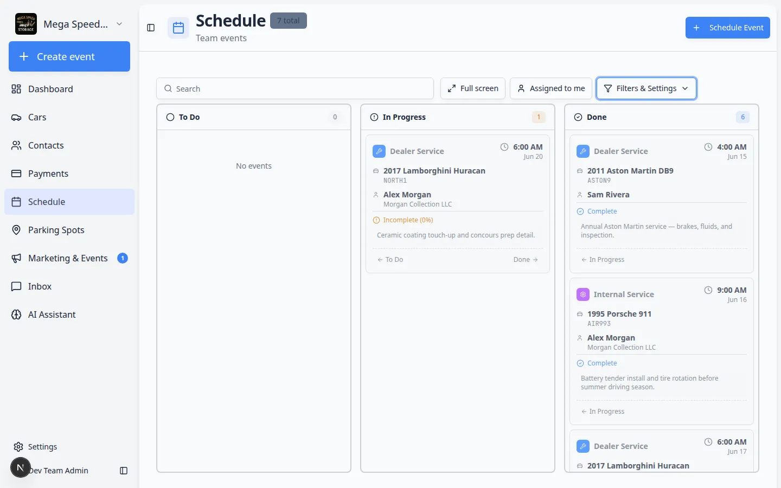Click Complete status on Porsche 911 card

point(597,363)
